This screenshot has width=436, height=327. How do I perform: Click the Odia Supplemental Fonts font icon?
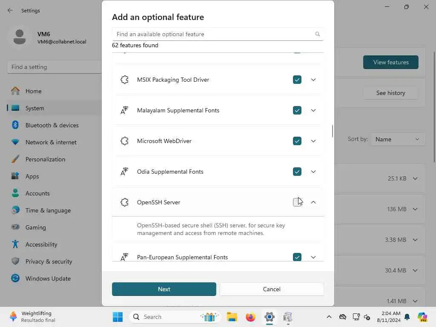point(125,172)
